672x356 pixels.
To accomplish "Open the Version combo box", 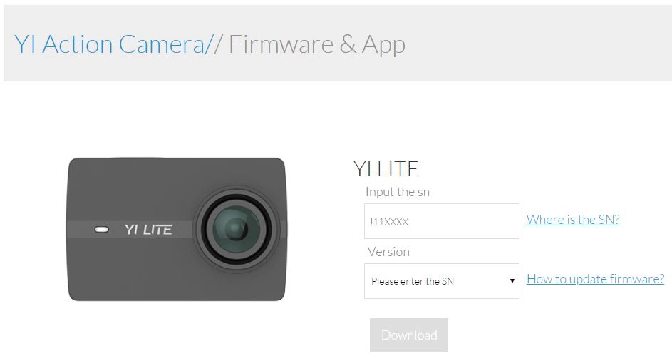I will click(441, 281).
